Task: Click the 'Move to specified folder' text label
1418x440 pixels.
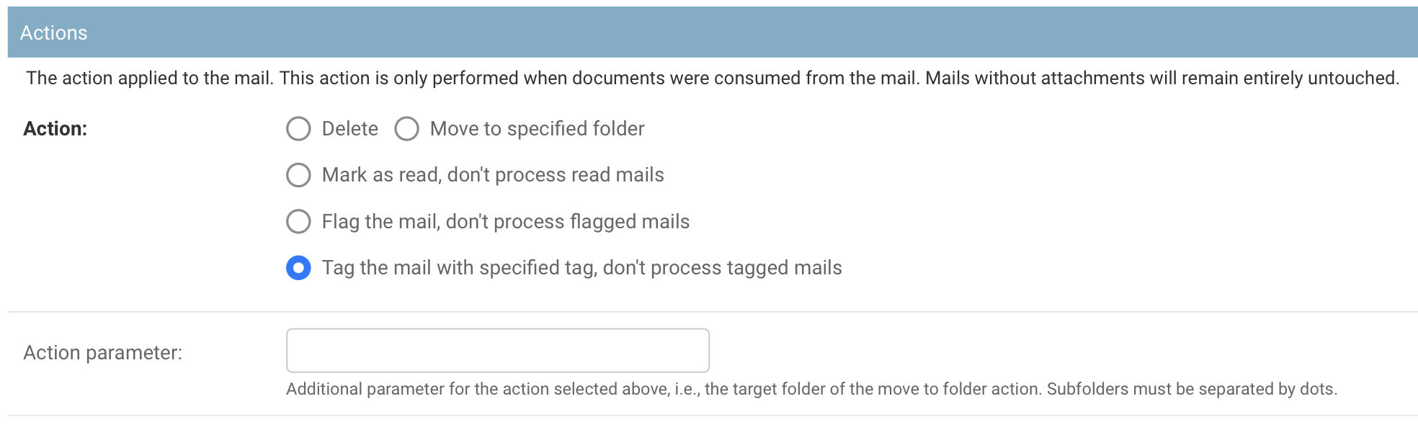Action: (x=536, y=129)
